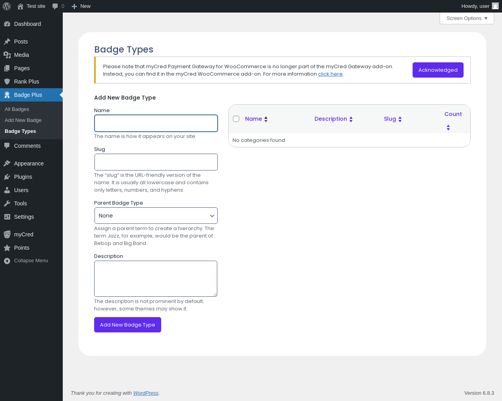Screen dimensions: 502x401
Task: Click the user avatar in admin bar
Action: [x=495, y=6]
